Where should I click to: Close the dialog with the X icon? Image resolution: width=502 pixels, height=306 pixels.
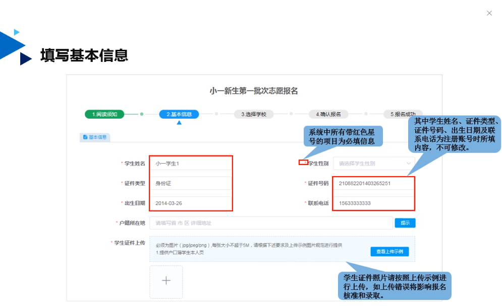click(x=489, y=13)
